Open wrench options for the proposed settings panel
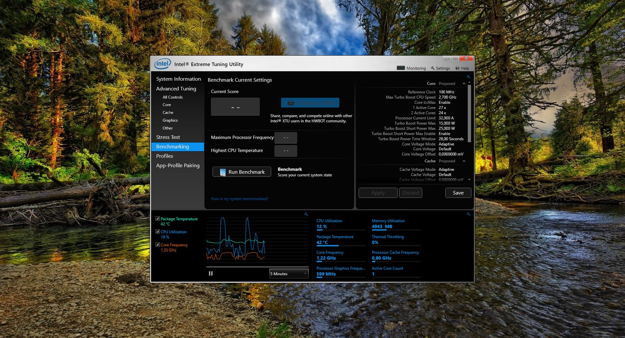This screenshot has height=338, width=625. tap(468, 77)
